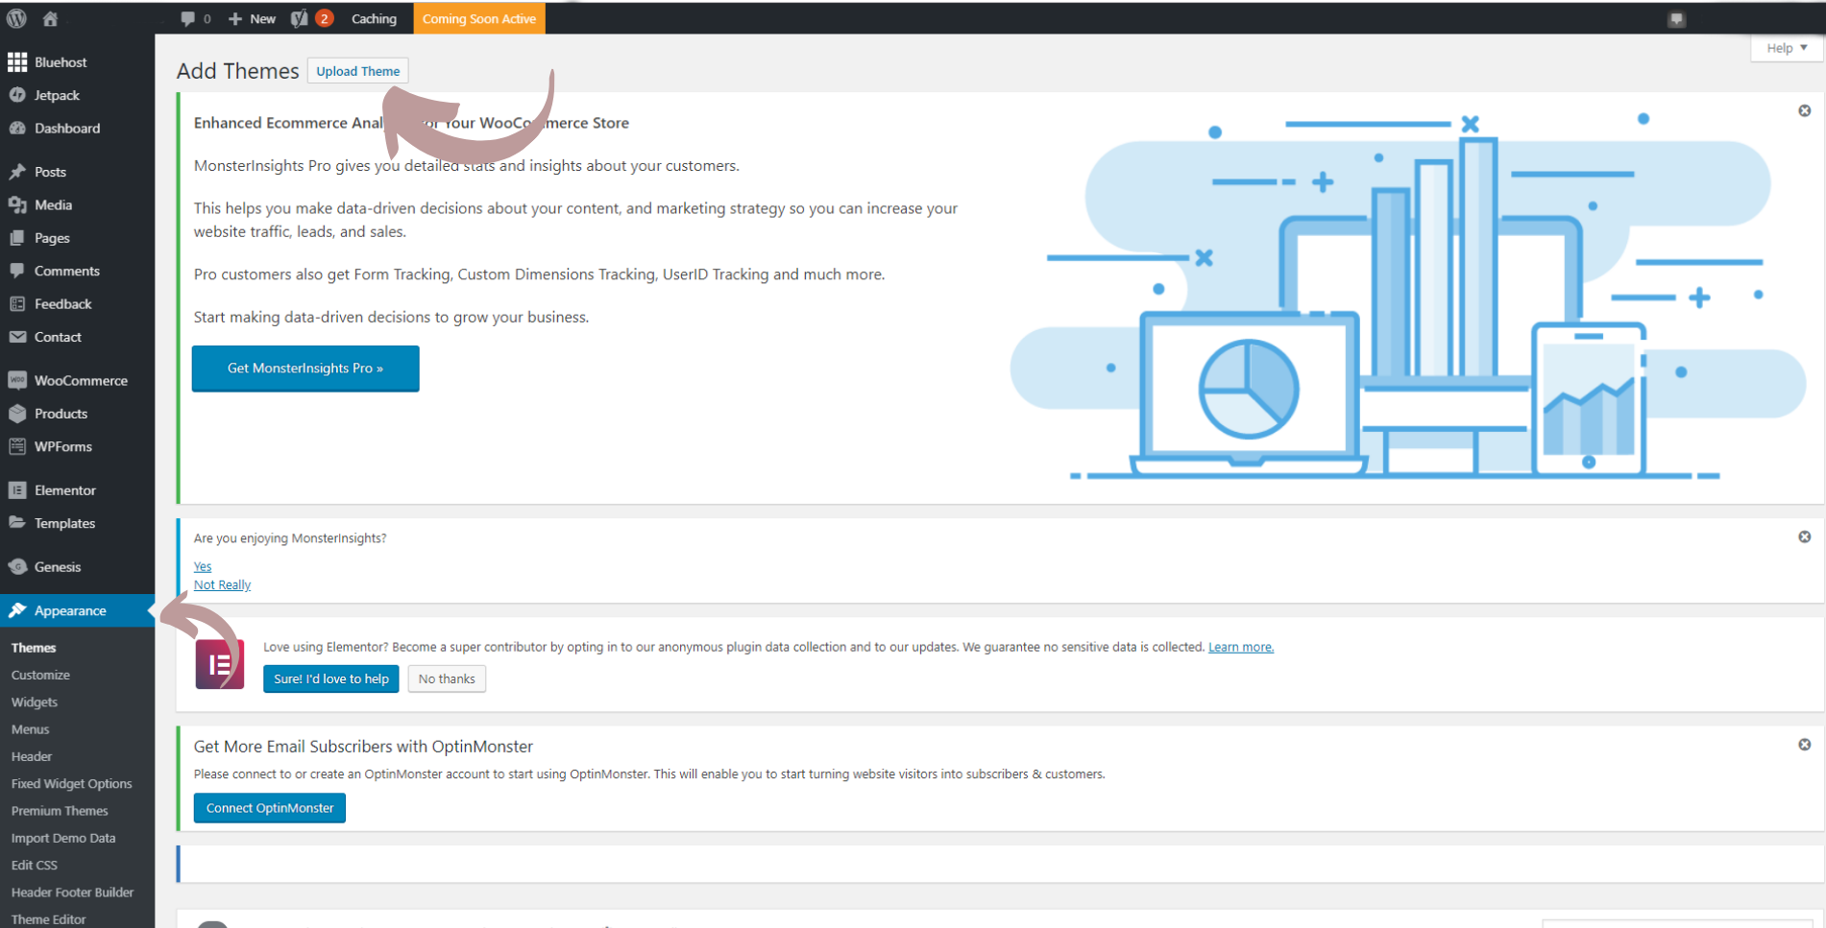Open Import Demo Data submenu
This screenshot has height=928, width=1826.
[x=63, y=838]
